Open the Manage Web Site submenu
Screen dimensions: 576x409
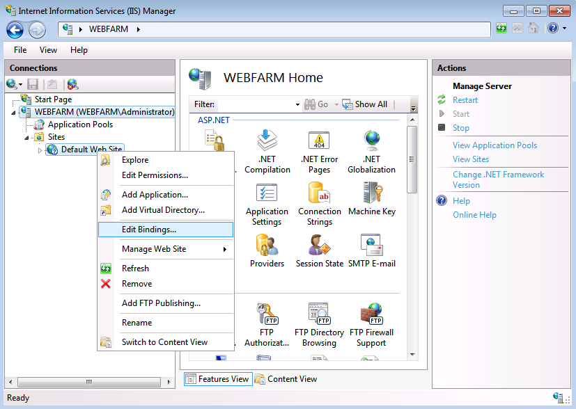[166, 249]
